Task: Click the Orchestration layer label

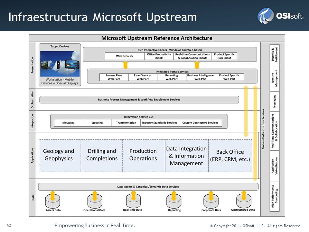Action: [x=32, y=100]
